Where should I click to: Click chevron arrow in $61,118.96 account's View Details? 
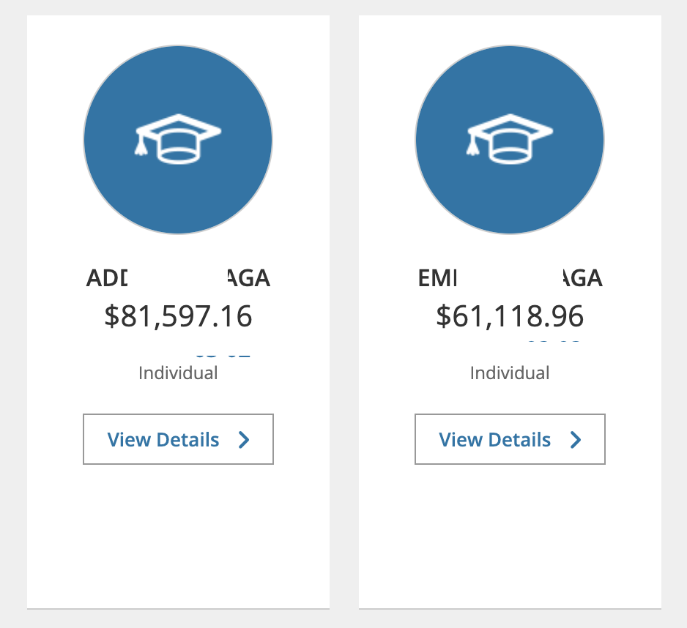coord(576,439)
